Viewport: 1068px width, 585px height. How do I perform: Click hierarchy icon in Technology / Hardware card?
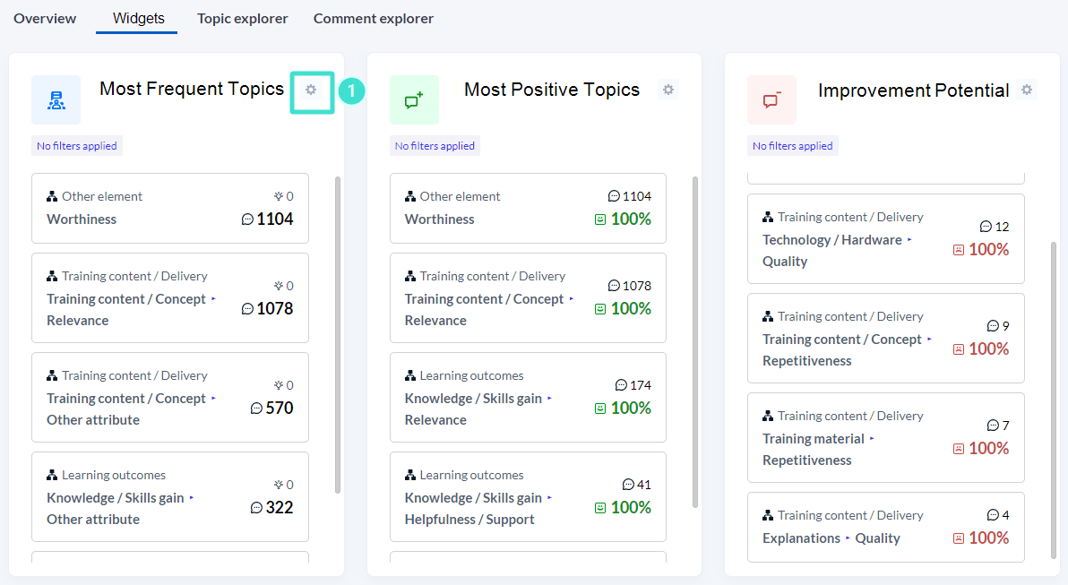click(768, 217)
